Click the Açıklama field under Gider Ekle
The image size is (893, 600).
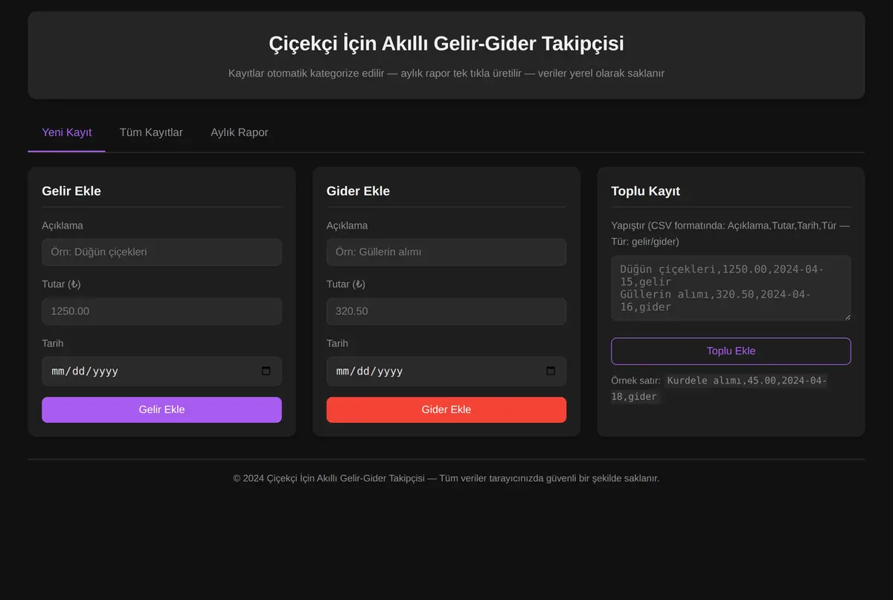446,252
